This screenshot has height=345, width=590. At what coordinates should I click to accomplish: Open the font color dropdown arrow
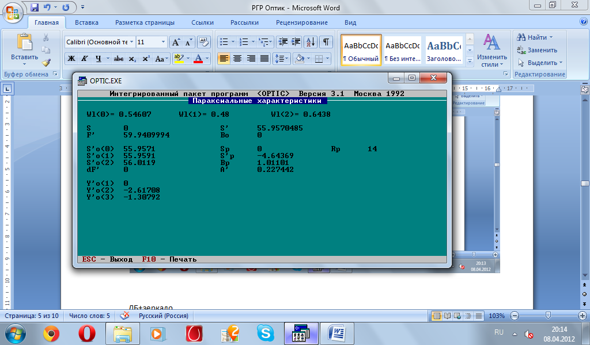[207, 59]
